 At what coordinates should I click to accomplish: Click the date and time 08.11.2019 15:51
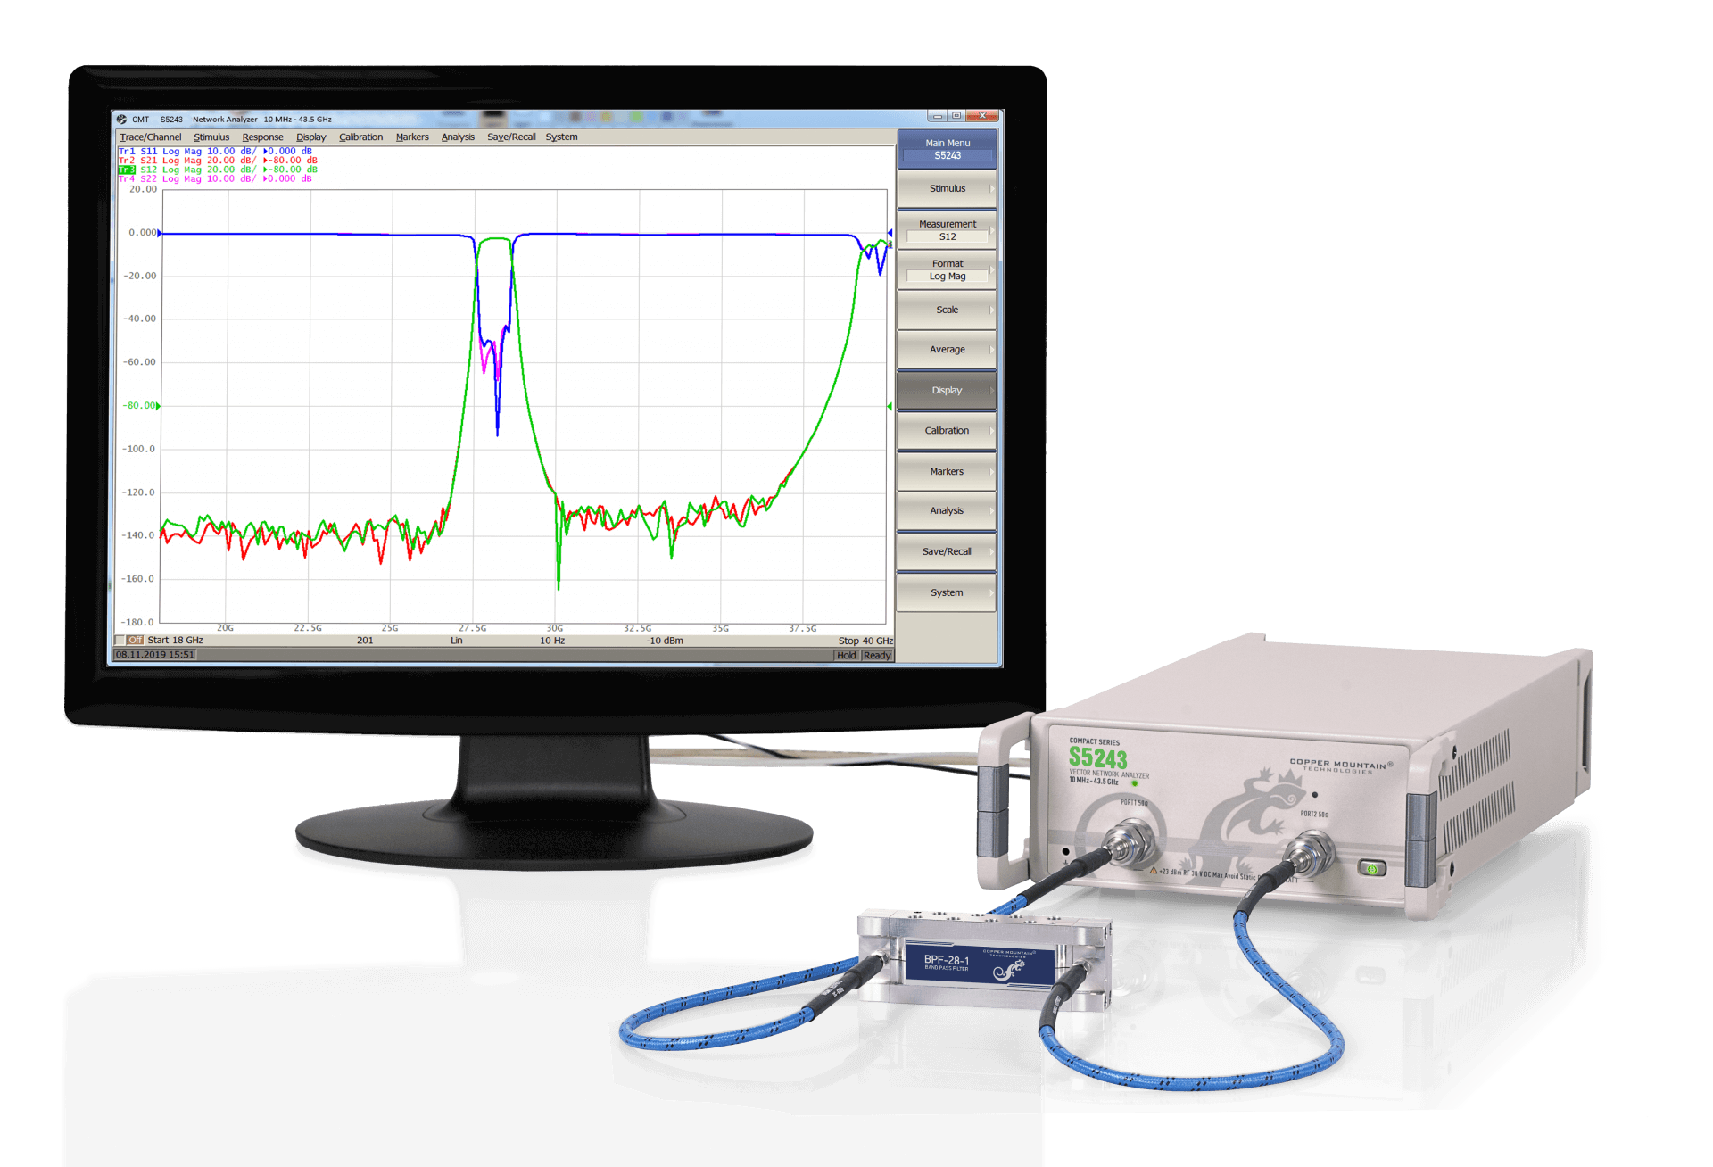pos(154,655)
